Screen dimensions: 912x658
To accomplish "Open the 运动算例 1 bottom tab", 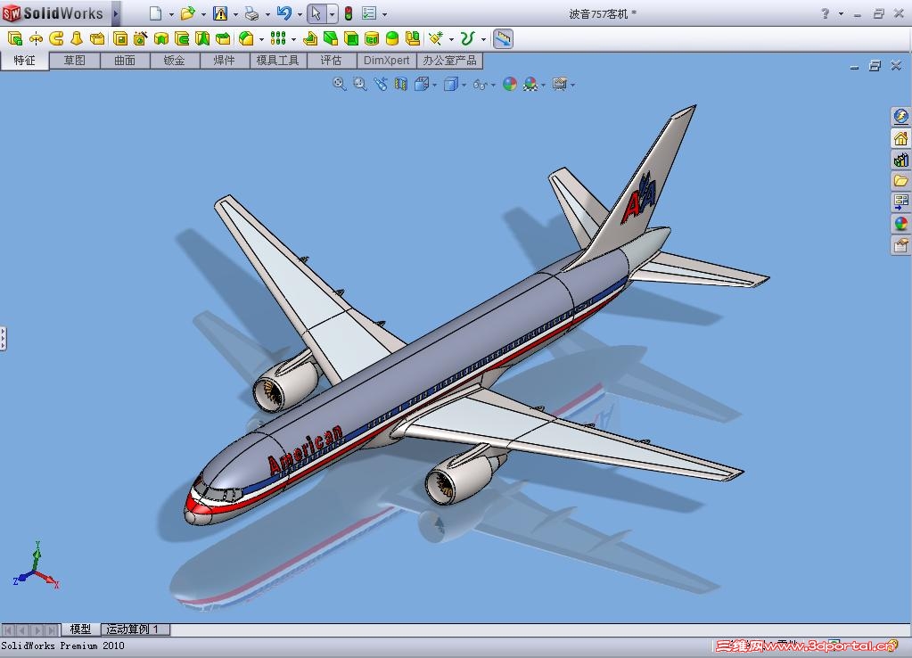I will coord(135,629).
